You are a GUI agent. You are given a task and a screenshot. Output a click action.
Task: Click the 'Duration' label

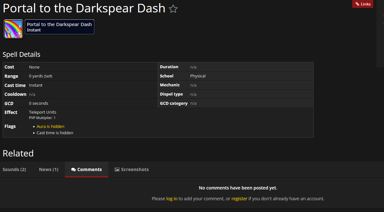click(x=169, y=67)
